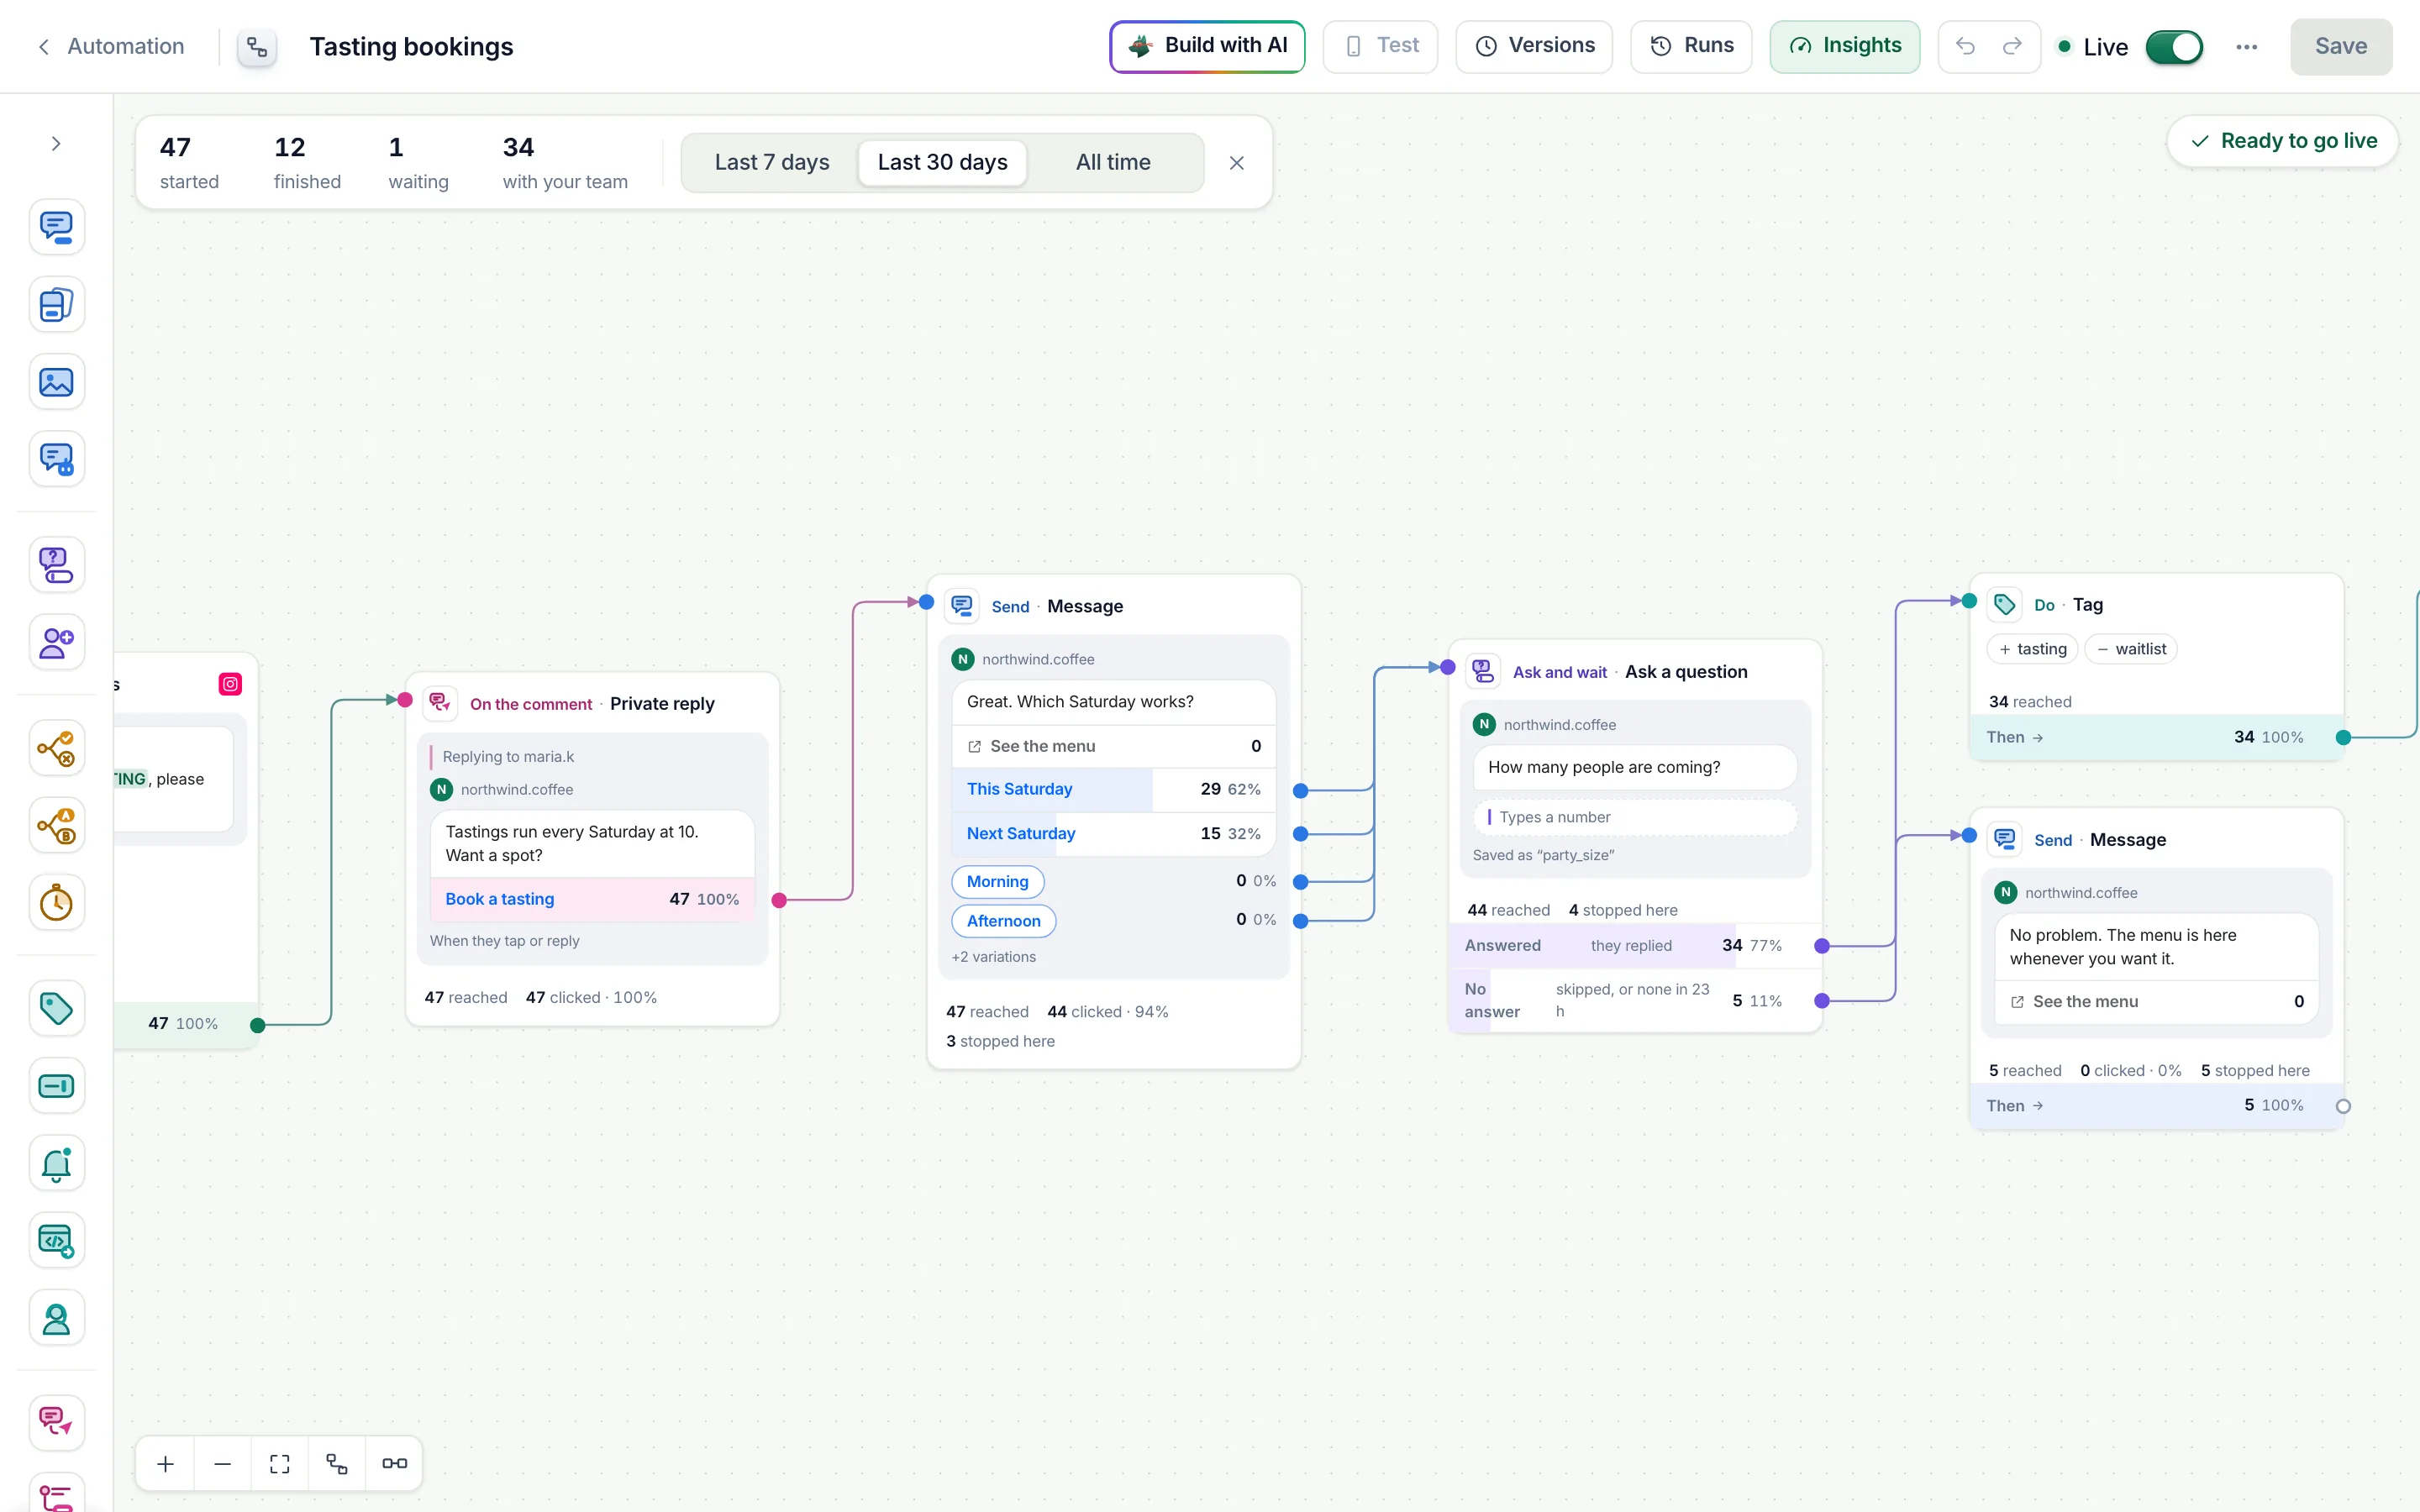Screen dimensions: 2420x1512
Task: Select the code webhook sidebar icon
Action: [x=56, y=1241]
